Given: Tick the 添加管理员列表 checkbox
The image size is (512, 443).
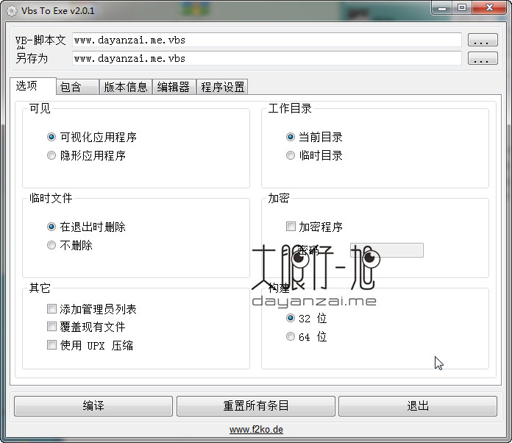Looking at the screenshot, I should (51, 309).
